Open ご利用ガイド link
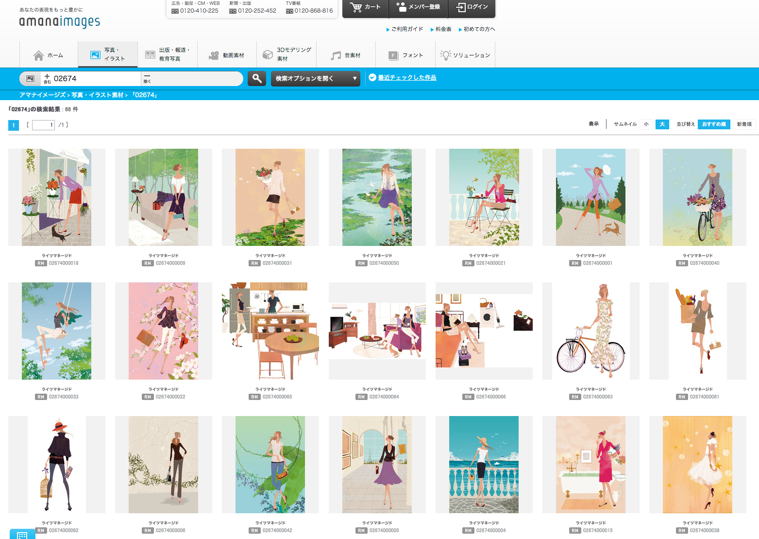 407,29
